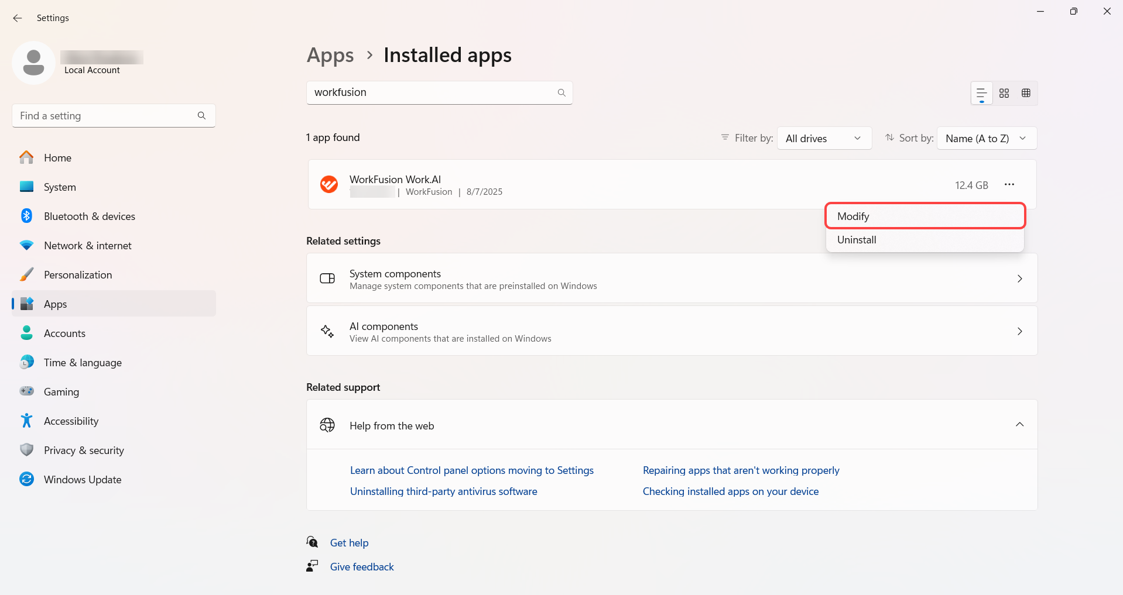The height and width of the screenshot is (595, 1123).
Task: Click the Network Wi-Fi icon
Action: pos(26,245)
